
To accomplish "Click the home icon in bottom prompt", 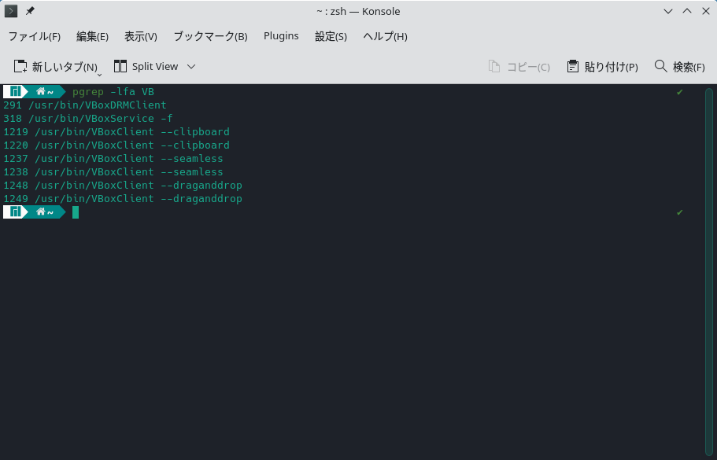I will [41, 212].
